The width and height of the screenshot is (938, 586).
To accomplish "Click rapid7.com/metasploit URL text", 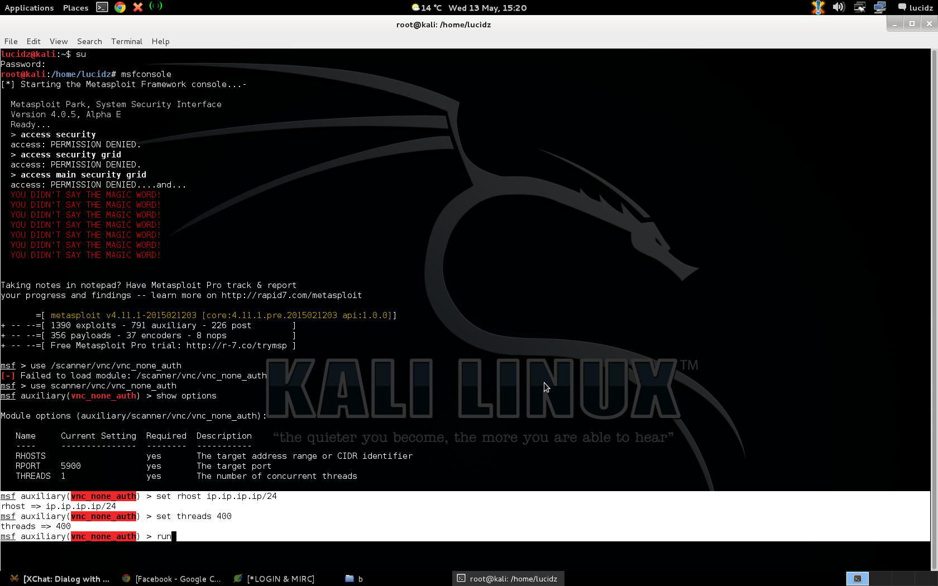I will 291,295.
